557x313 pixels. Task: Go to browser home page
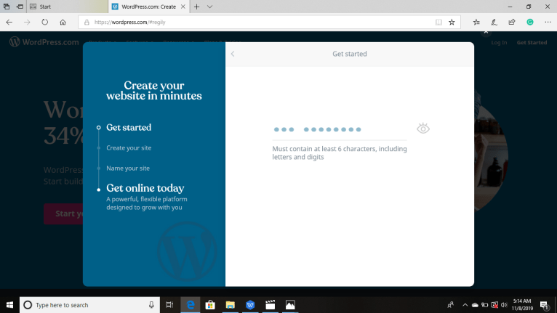tap(63, 23)
